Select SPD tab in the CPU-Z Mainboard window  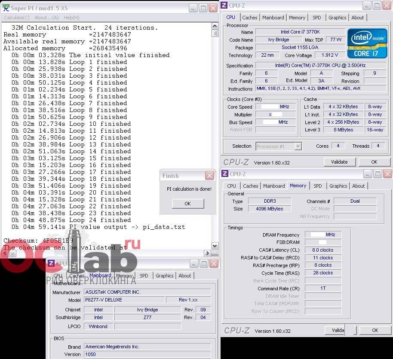pyautogui.click(x=144, y=276)
